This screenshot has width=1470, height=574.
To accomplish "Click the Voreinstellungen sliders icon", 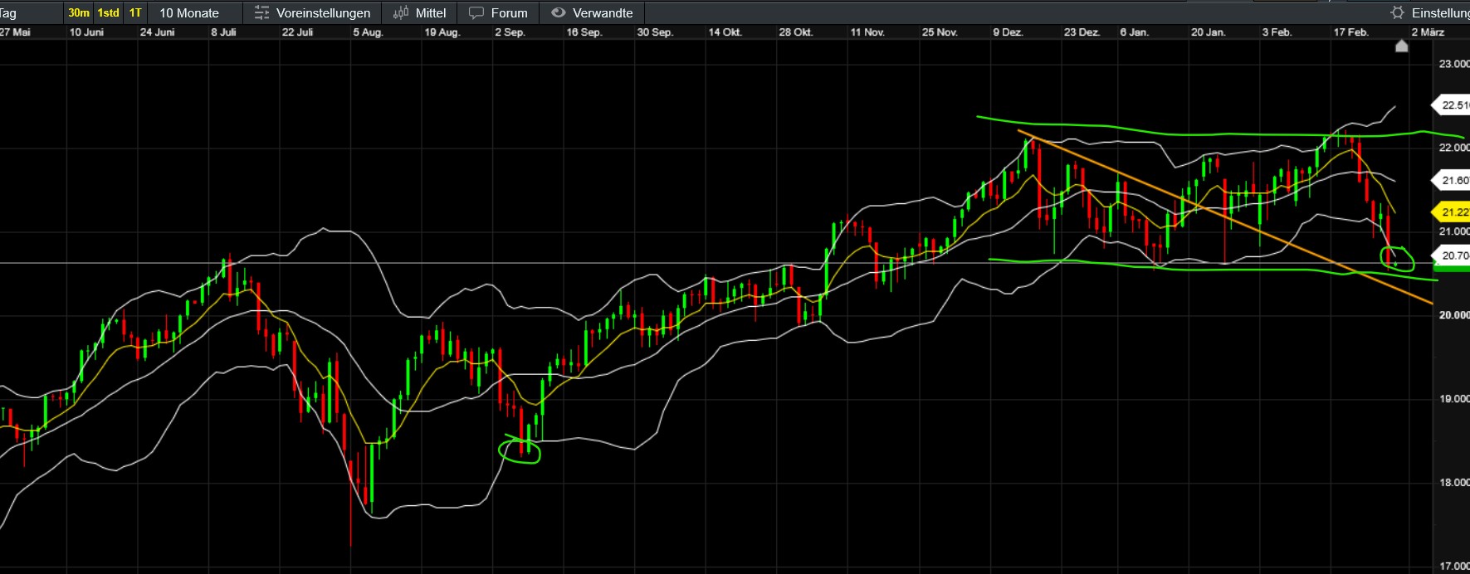I will pos(261,12).
